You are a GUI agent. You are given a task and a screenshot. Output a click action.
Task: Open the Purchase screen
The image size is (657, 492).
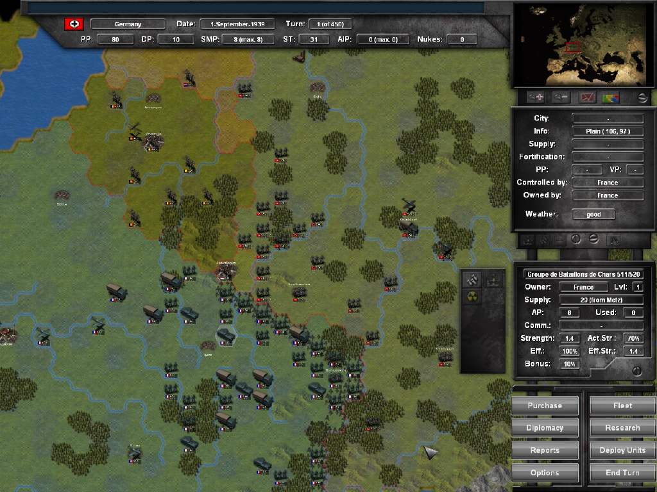point(545,405)
